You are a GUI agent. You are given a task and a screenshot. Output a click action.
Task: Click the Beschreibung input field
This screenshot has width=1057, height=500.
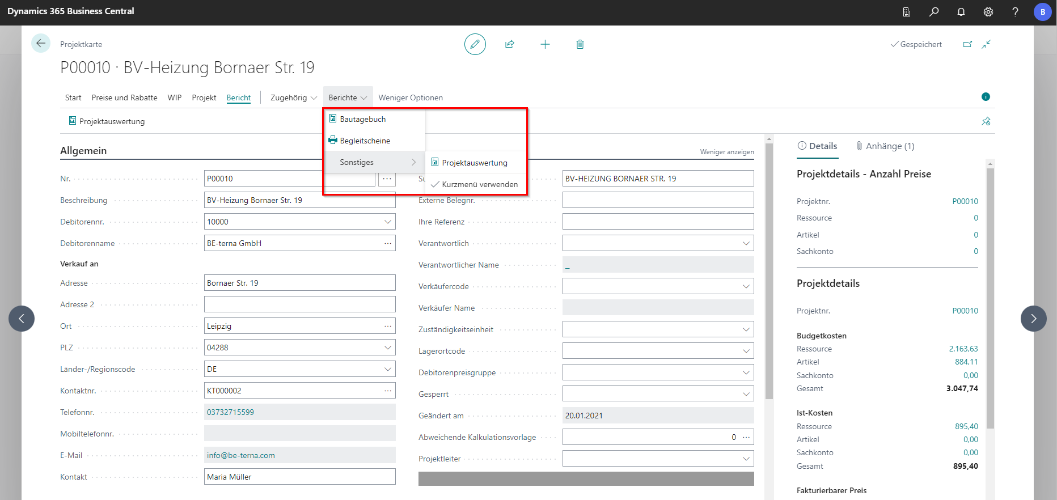pyautogui.click(x=299, y=200)
